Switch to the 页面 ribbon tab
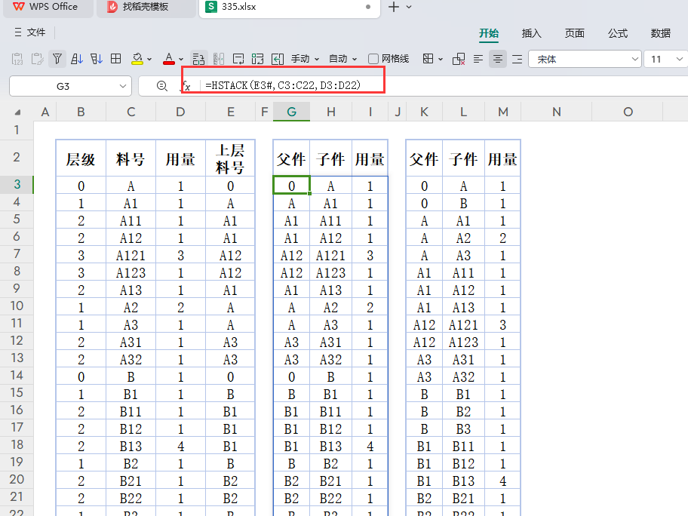688x516 pixels. (x=574, y=33)
